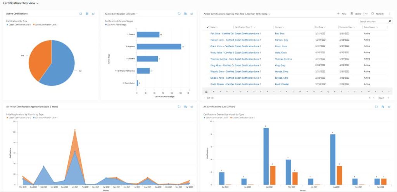This screenshot has height=192, width=397.
Task: Go to the first page of the grid
Action: tap(369, 98)
